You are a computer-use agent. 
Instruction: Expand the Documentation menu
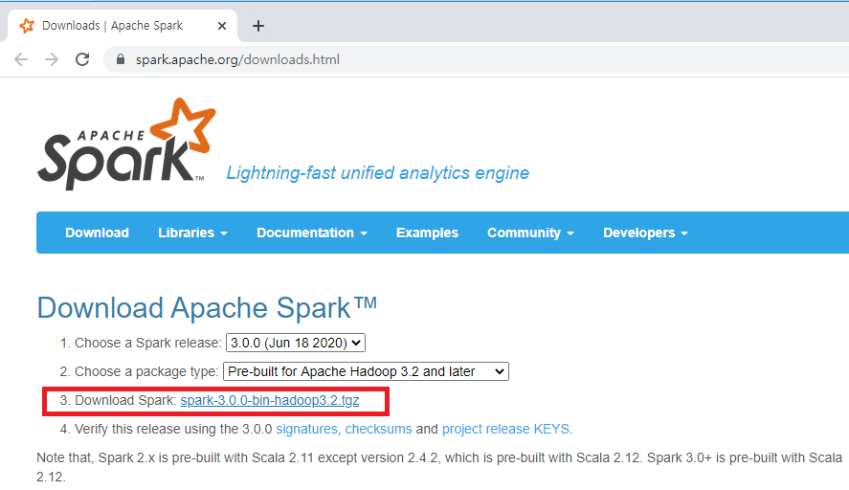coord(312,233)
